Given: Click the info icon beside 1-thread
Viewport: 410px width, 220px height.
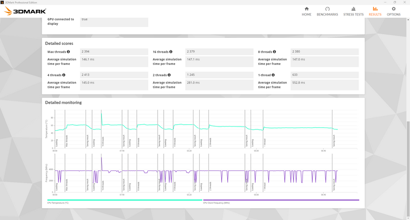Looking at the screenshot, I should click(x=273, y=75).
